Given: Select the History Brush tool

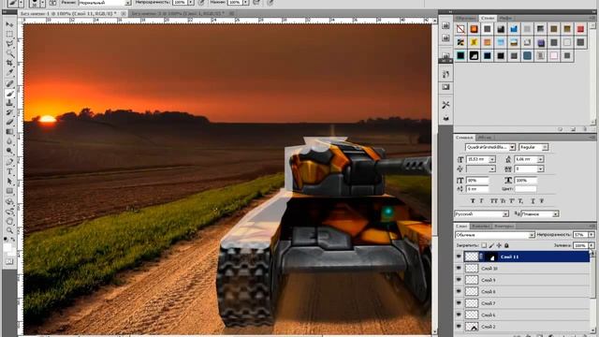Looking at the screenshot, I should (x=9, y=112).
